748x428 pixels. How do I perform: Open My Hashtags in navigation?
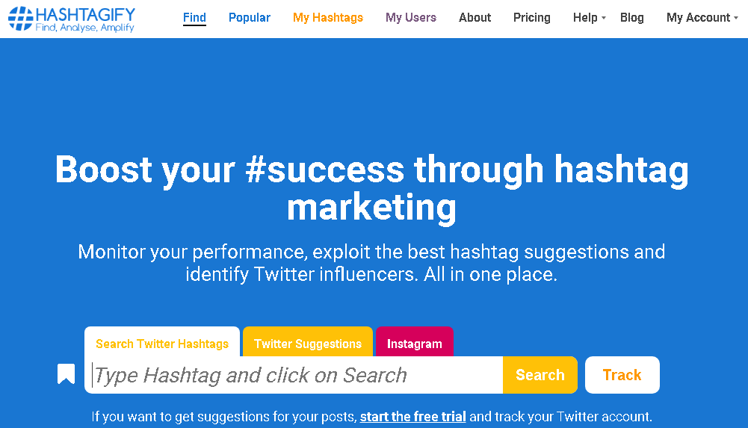point(328,18)
